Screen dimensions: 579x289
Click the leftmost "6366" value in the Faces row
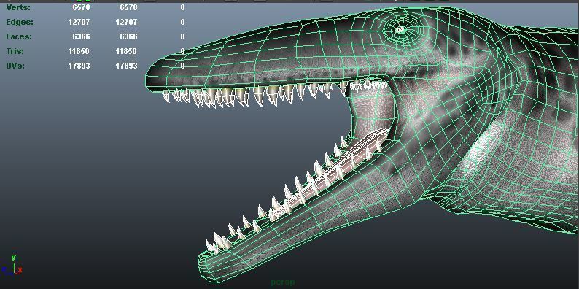click(81, 36)
